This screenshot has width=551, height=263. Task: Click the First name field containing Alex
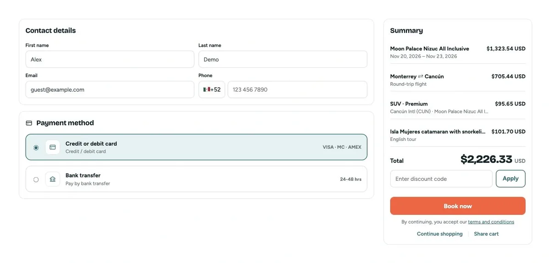point(110,59)
